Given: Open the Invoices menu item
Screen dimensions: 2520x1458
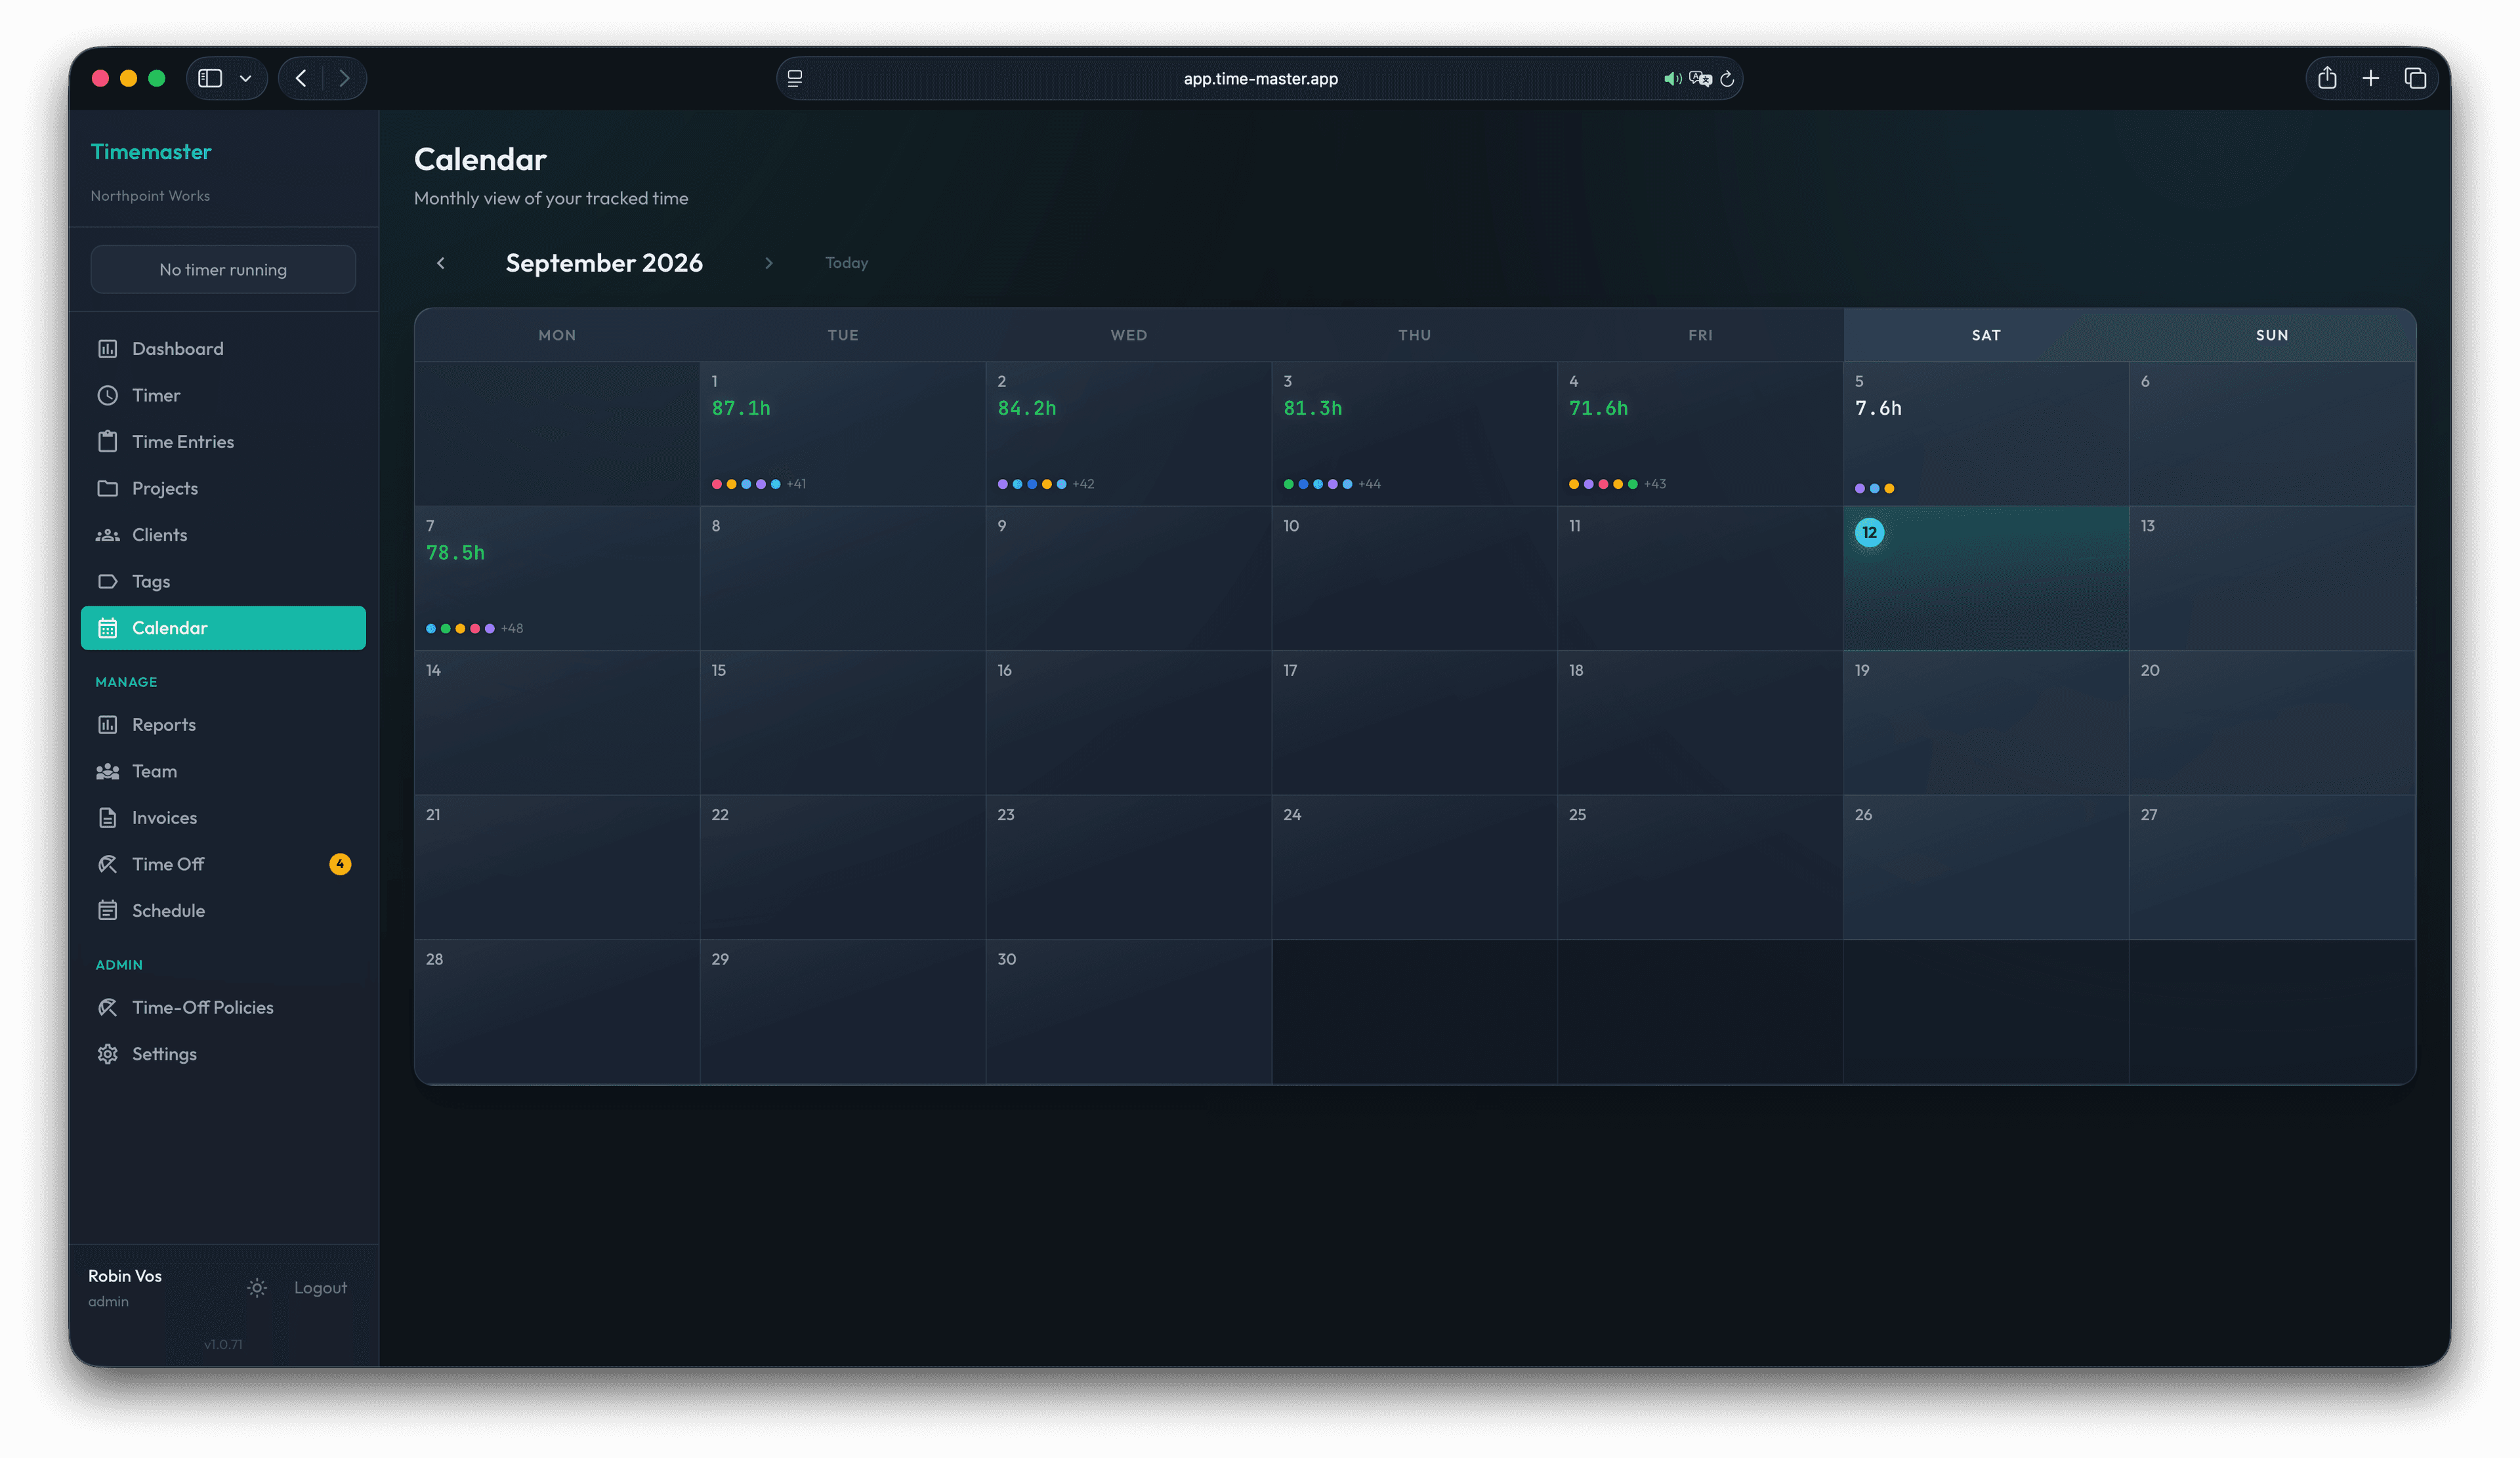Looking at the screenshot, I should pos(223,818).
